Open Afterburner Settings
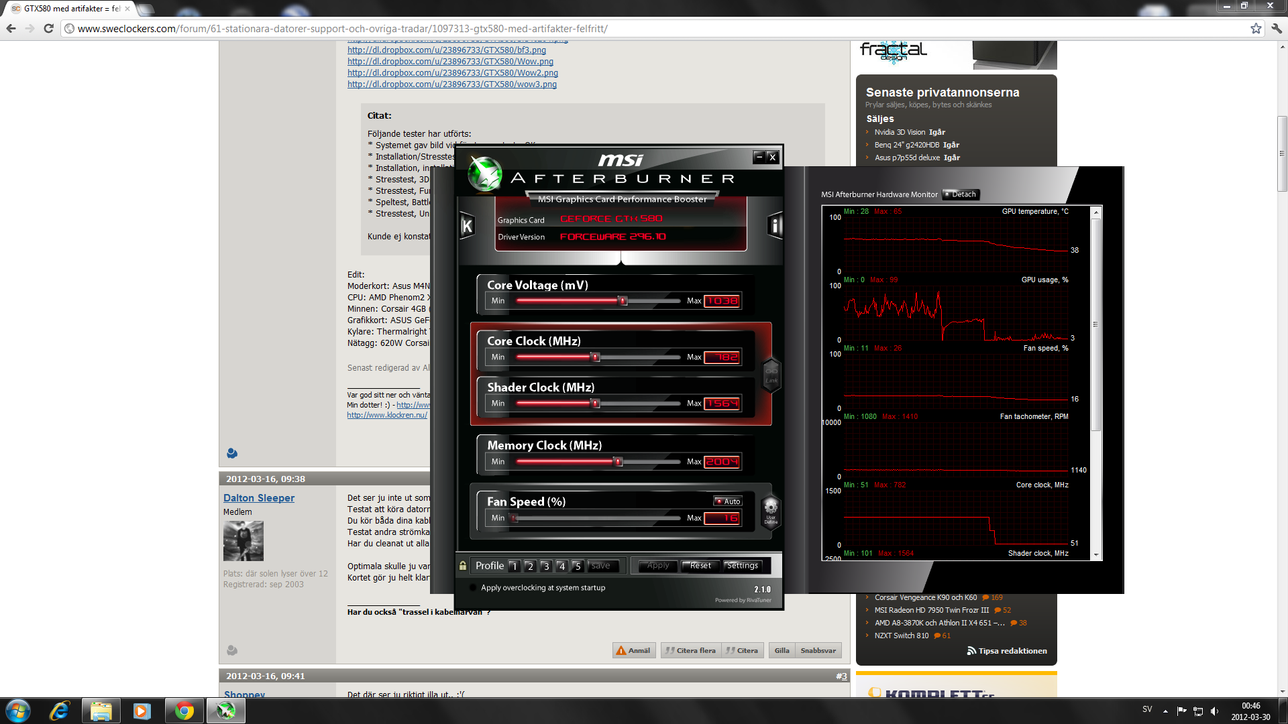 [743, 566]
